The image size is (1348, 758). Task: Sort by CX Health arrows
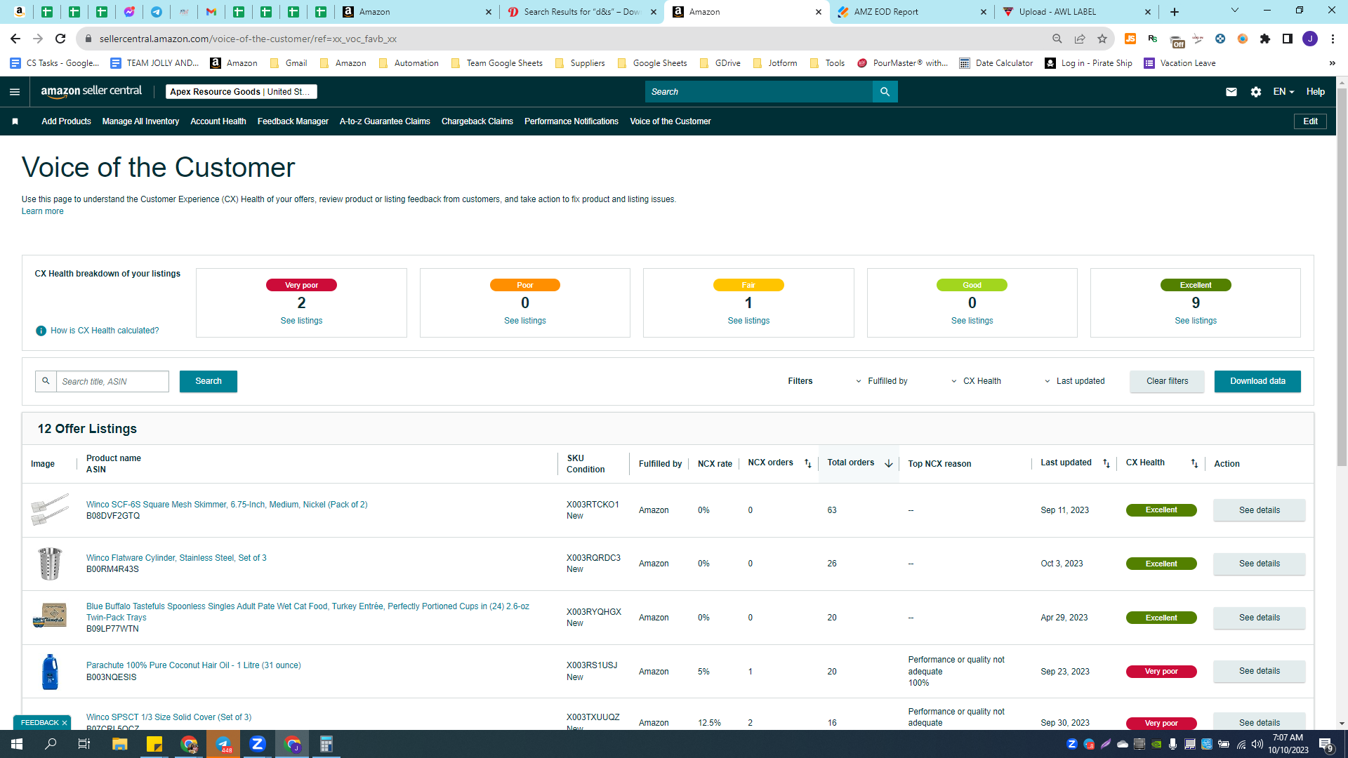[1194, 463]
